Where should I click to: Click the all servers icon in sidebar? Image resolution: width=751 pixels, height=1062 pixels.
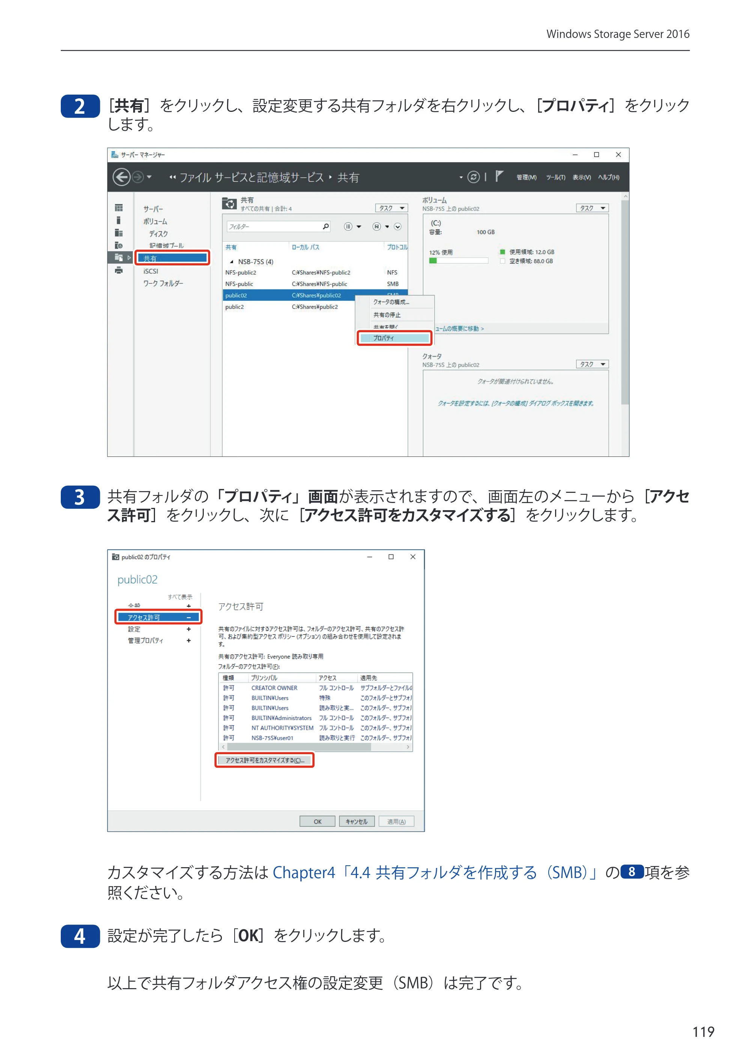[119, 233]
